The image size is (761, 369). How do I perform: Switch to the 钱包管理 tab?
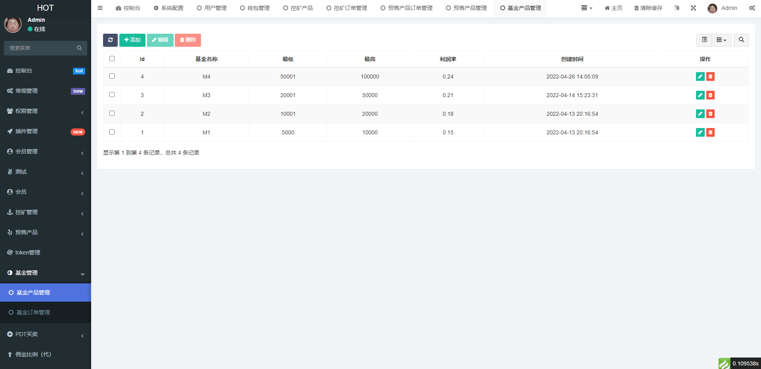[x=255, y=8]
